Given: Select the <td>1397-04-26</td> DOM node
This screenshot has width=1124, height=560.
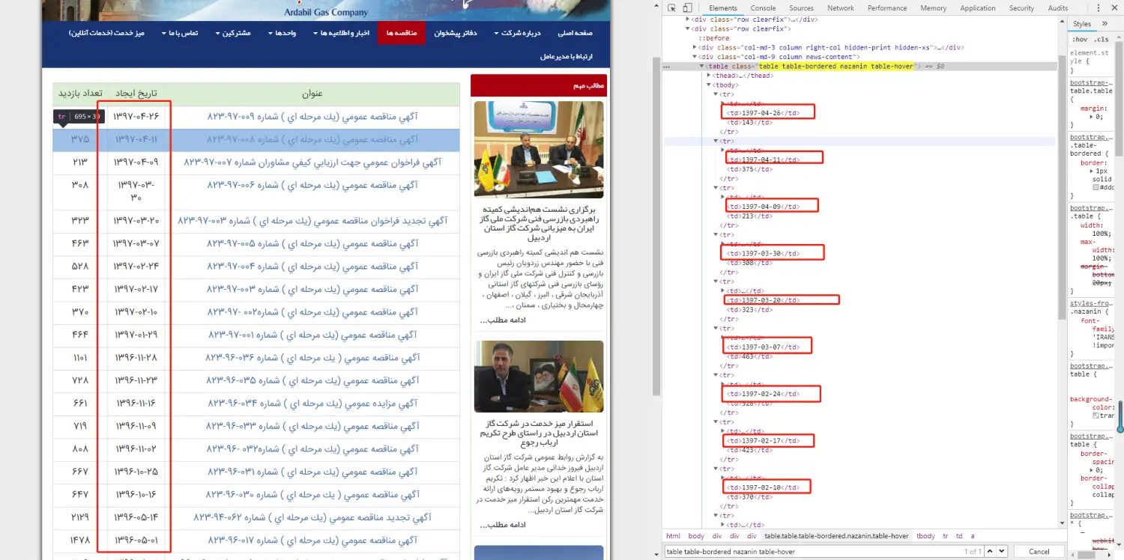Looking at the screenshot, I should (x=762, y=113).
